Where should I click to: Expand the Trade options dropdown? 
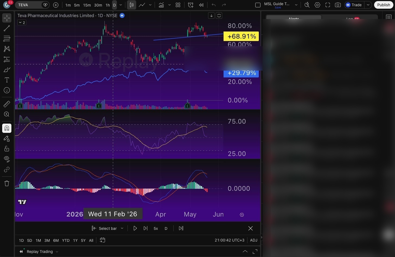coord(368,5)
